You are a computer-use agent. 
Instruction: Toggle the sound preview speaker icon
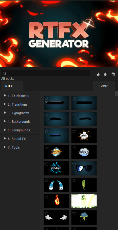106,74
